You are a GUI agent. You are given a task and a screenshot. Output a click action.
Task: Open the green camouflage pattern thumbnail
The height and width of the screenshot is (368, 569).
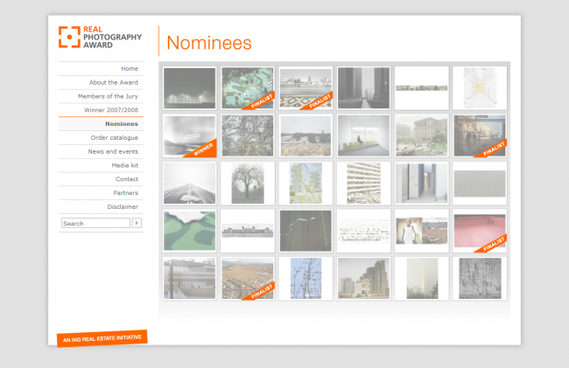[x=189, y=231]
